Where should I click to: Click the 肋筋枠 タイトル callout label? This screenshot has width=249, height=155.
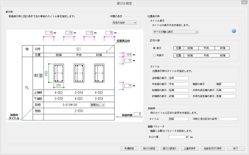pyautogui.click(x=14, y=117)
